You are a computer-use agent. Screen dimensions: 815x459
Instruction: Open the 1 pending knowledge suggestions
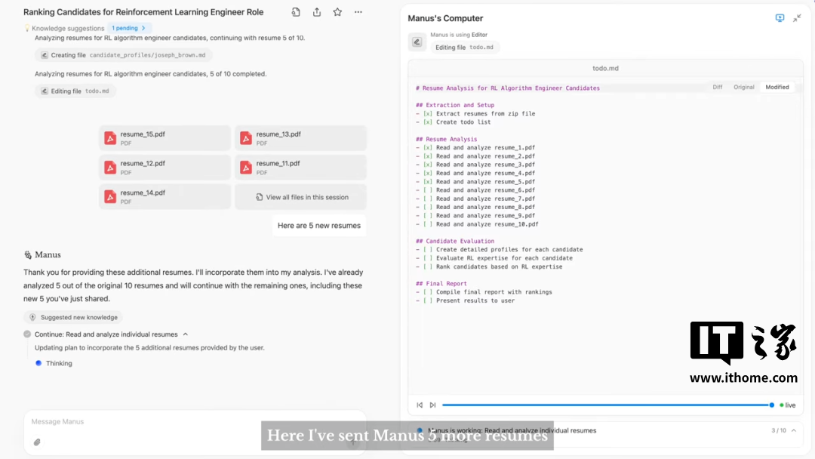pyautogui.click(x=129, y=28)
